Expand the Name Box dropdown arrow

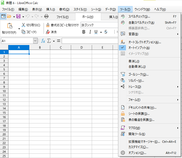tap(35, 41)
